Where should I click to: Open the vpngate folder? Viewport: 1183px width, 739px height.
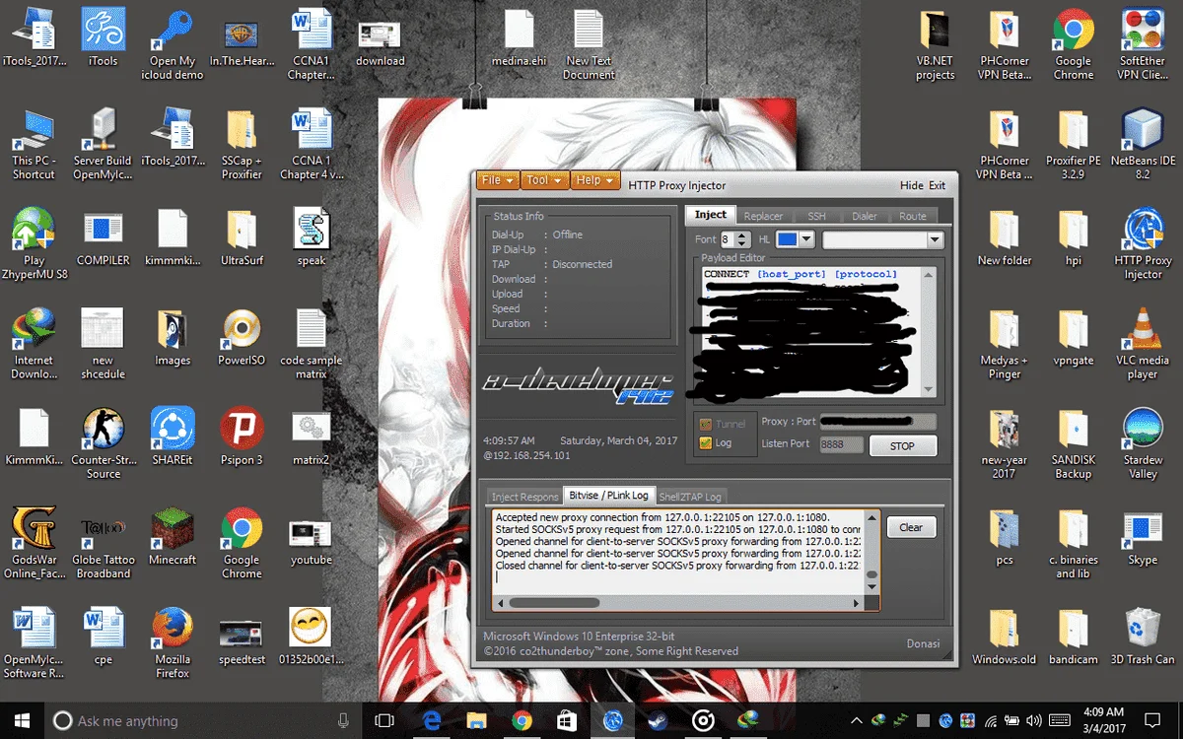(1073, 338)
